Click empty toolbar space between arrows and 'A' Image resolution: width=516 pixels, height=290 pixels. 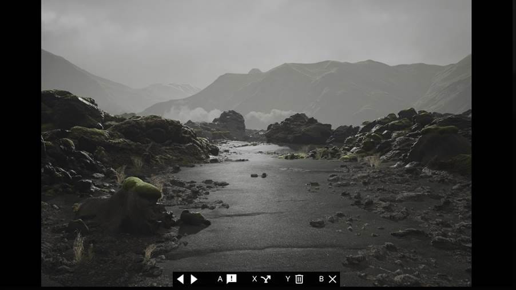click(207, 279)
